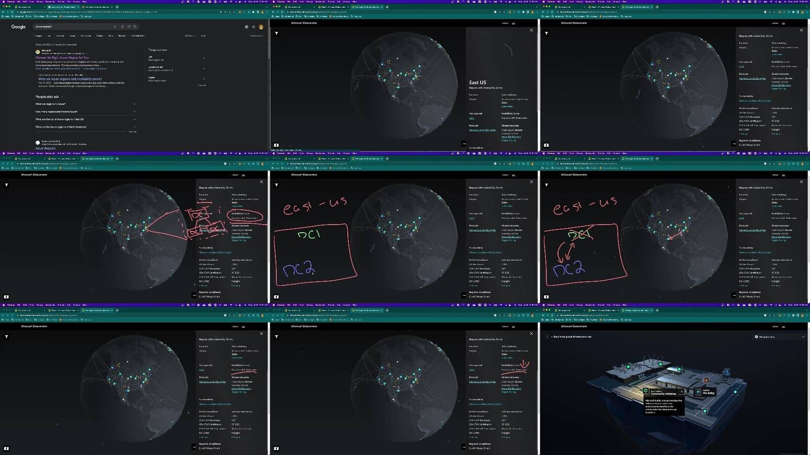Click filter funnel in crossed-out DC1 frame
This screenshot has height=455, width=810.
click(x=546, y=185)
